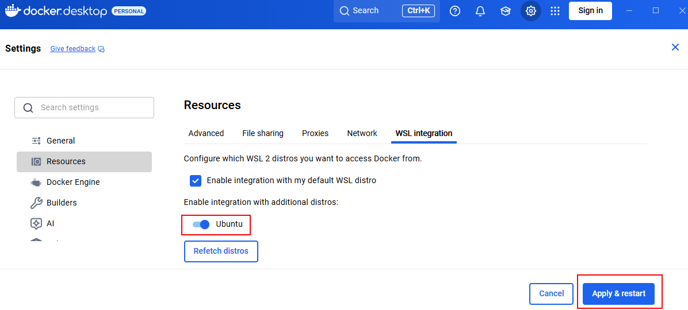Click the magnifier icon in header Search
Image resolution: width=688 pixels, height=310 pixels.
345,11
